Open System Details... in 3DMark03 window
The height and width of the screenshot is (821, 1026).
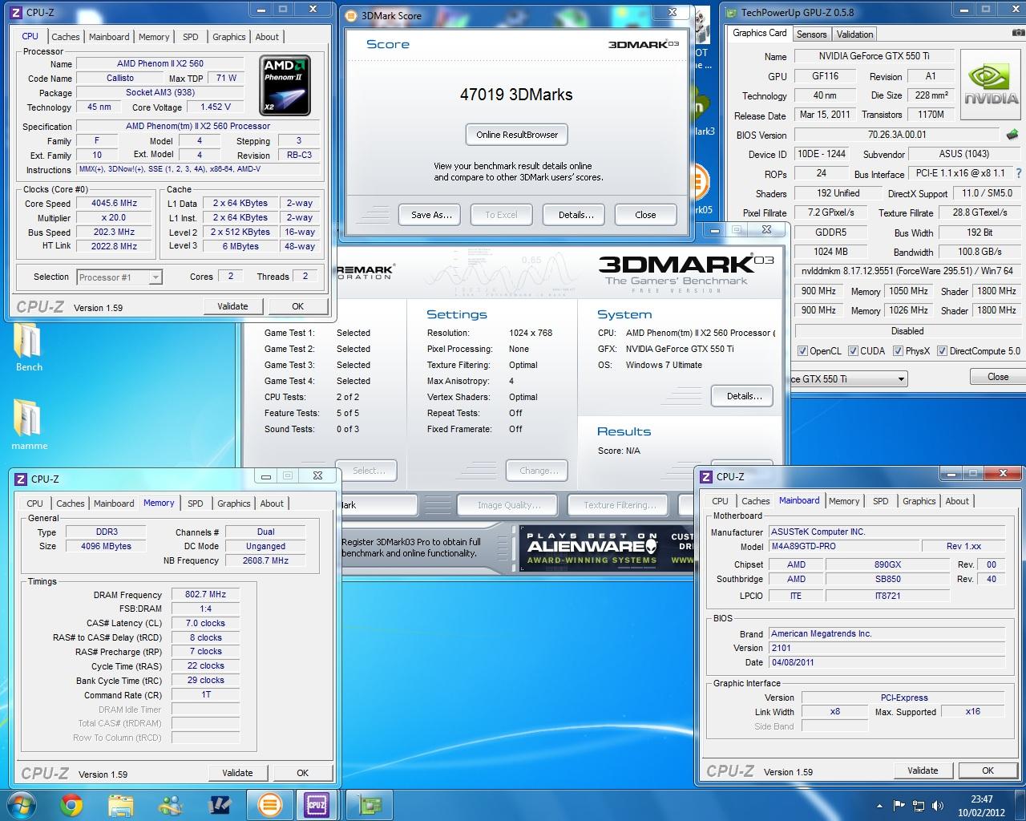[x=743, y=396]
